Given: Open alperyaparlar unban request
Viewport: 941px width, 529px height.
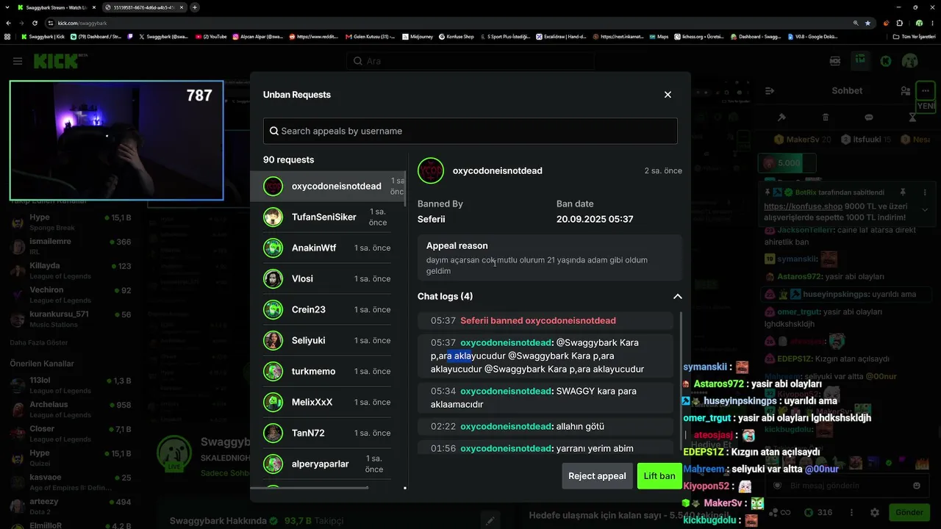Looking at the screenshot, I should (327, 464).
